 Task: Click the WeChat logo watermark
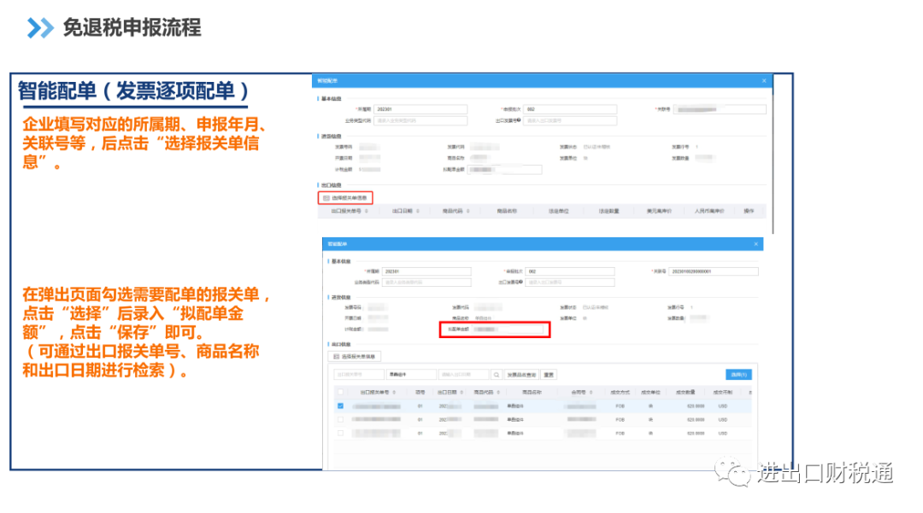pyautogui.click(x=732, y=471)
